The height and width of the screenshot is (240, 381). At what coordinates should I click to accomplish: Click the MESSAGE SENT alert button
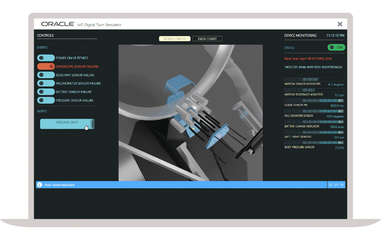pos(67,124)
